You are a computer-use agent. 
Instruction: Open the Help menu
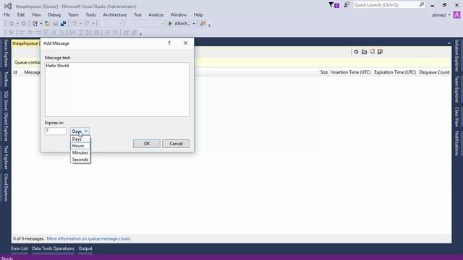point(198,14)
